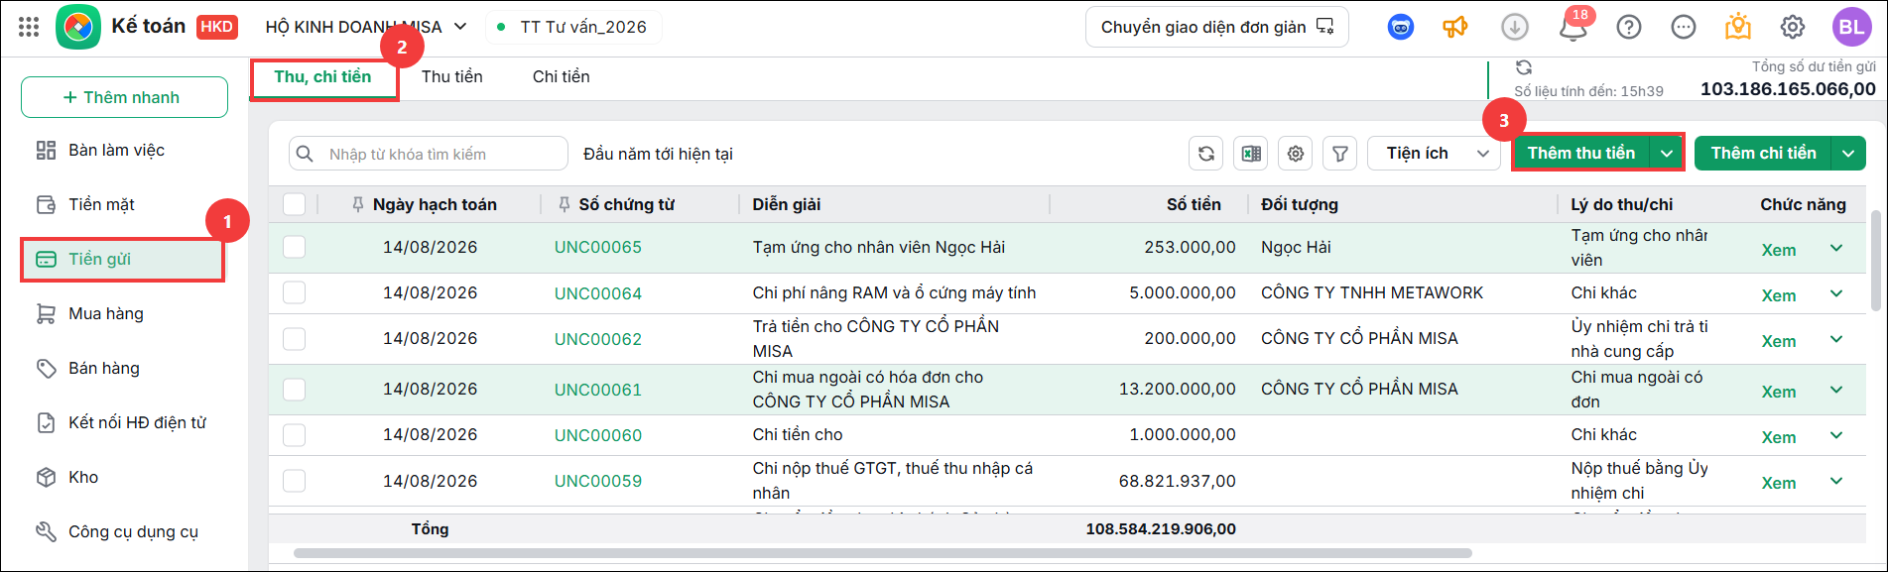The width and height of the screenshot is (1888, 572).
Task: Tick checkbox for voucher UNC00061
Action: (x=294, y=389)
